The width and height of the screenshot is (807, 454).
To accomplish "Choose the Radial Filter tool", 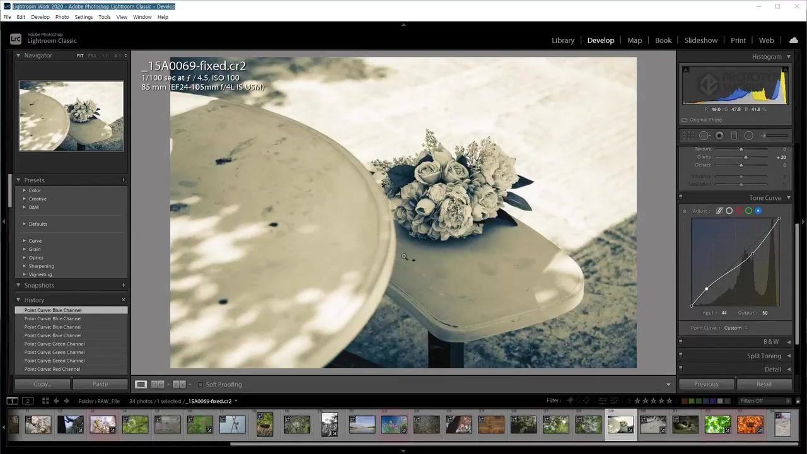I will point(749,136).
